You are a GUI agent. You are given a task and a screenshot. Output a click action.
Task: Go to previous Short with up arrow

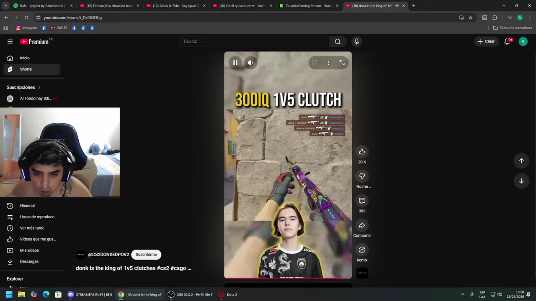[521, 161]
